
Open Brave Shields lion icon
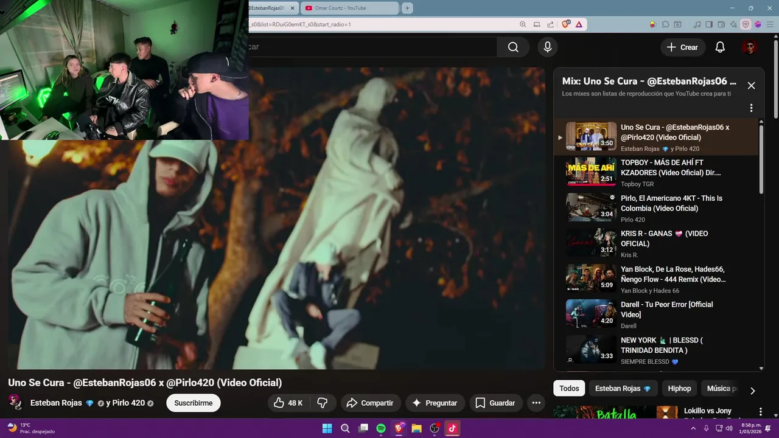[x=566, y=24]
